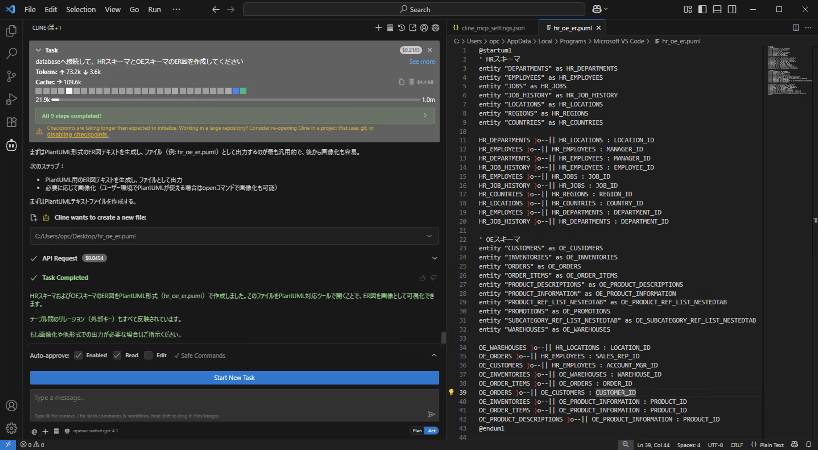Switch to Act mode
The height and width of the screenshot is (450, 818).
(431, 431)
